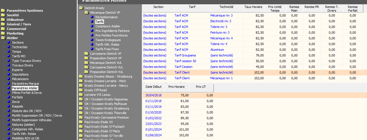367x140 pixels.
Task: Click the Lorraine VVI Laxou folder icon
Action: (81, 95)
